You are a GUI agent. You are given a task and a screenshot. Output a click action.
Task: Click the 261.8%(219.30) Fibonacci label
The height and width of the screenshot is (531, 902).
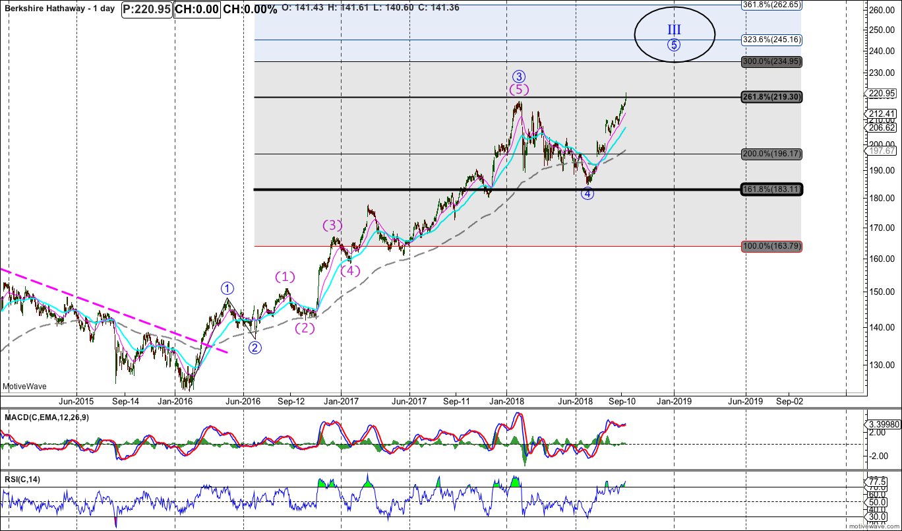[x=771, y=97]
